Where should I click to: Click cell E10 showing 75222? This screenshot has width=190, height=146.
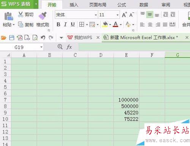pyautogui.click(x=127, y=119)
